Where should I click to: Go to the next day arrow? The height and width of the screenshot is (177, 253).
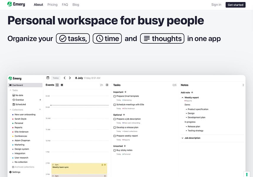(x=70, y=78)
